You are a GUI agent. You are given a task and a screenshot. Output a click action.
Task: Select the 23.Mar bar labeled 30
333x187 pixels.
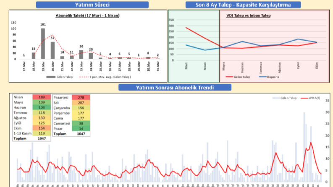[81, 55]
